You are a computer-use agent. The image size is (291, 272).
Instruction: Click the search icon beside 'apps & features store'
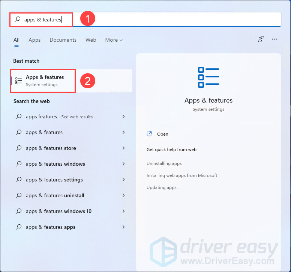point(19,148)
